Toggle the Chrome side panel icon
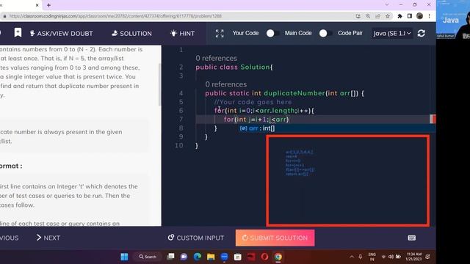 click(410, 16)
